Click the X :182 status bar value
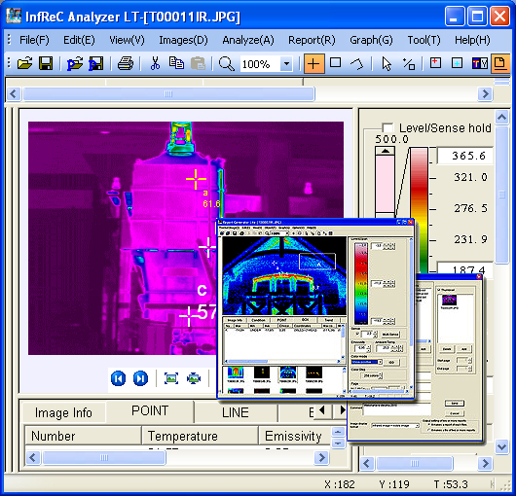 pyautogui.click(x=340, y=484)
